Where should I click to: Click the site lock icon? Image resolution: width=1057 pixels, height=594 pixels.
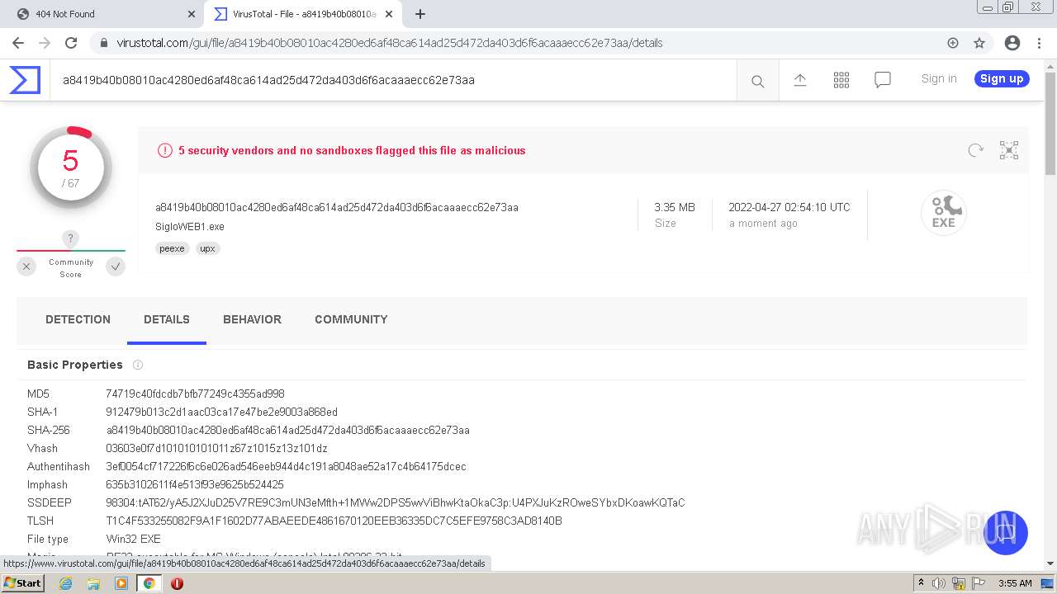tap(104, 43)
